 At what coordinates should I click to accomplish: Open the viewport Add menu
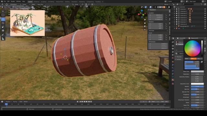(x=25, y=7)
